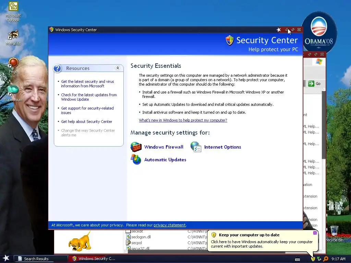Close the Windows Security Center window
The image size is (351, 263).
[299, 29]
